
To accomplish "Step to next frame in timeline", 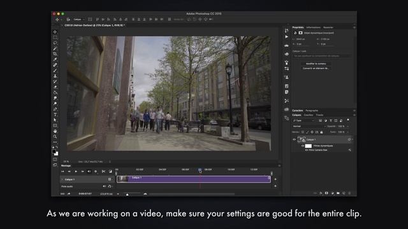I will pos(82,171).
